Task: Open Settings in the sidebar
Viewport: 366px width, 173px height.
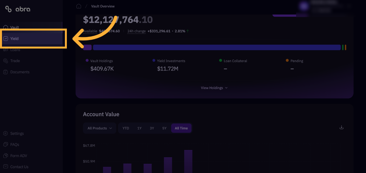Action: [31, 134]
